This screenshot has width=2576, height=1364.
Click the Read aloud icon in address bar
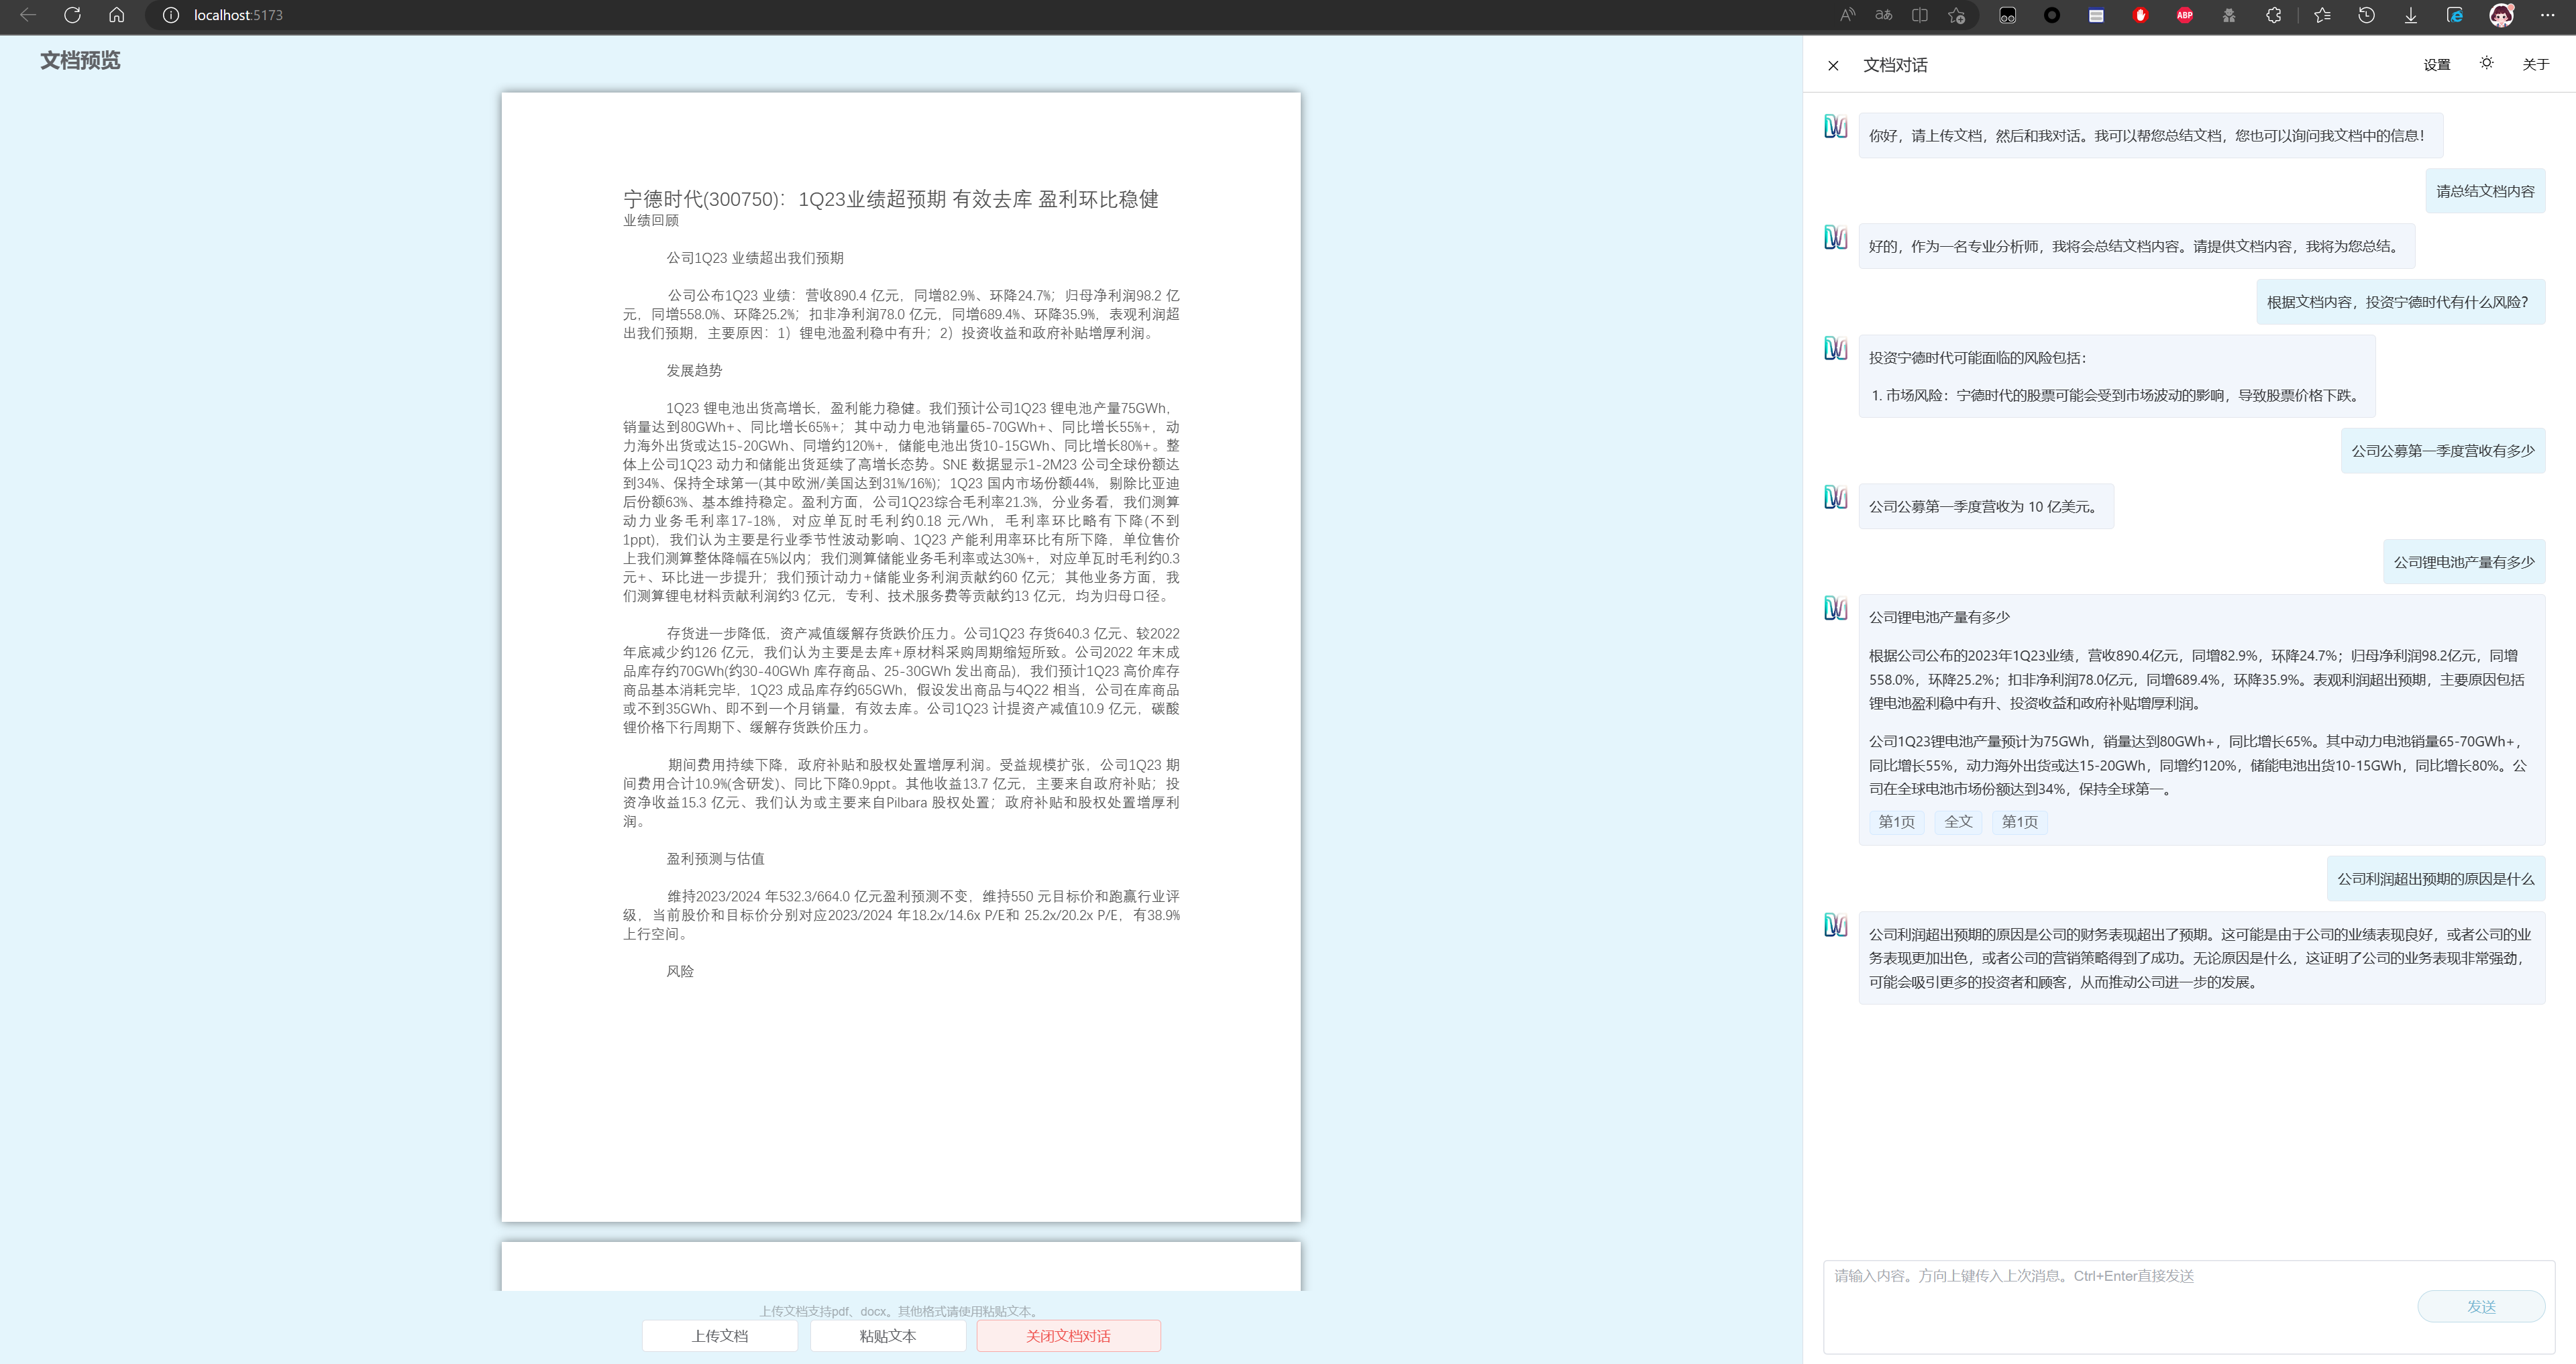tap(1847, 15)
